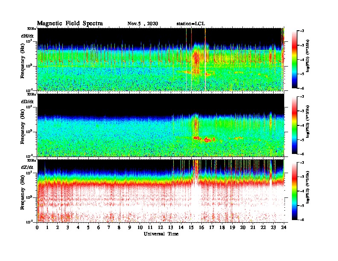
Task: Click the "-4" tick on dD/dt color bar
Action: coord(302,125)
